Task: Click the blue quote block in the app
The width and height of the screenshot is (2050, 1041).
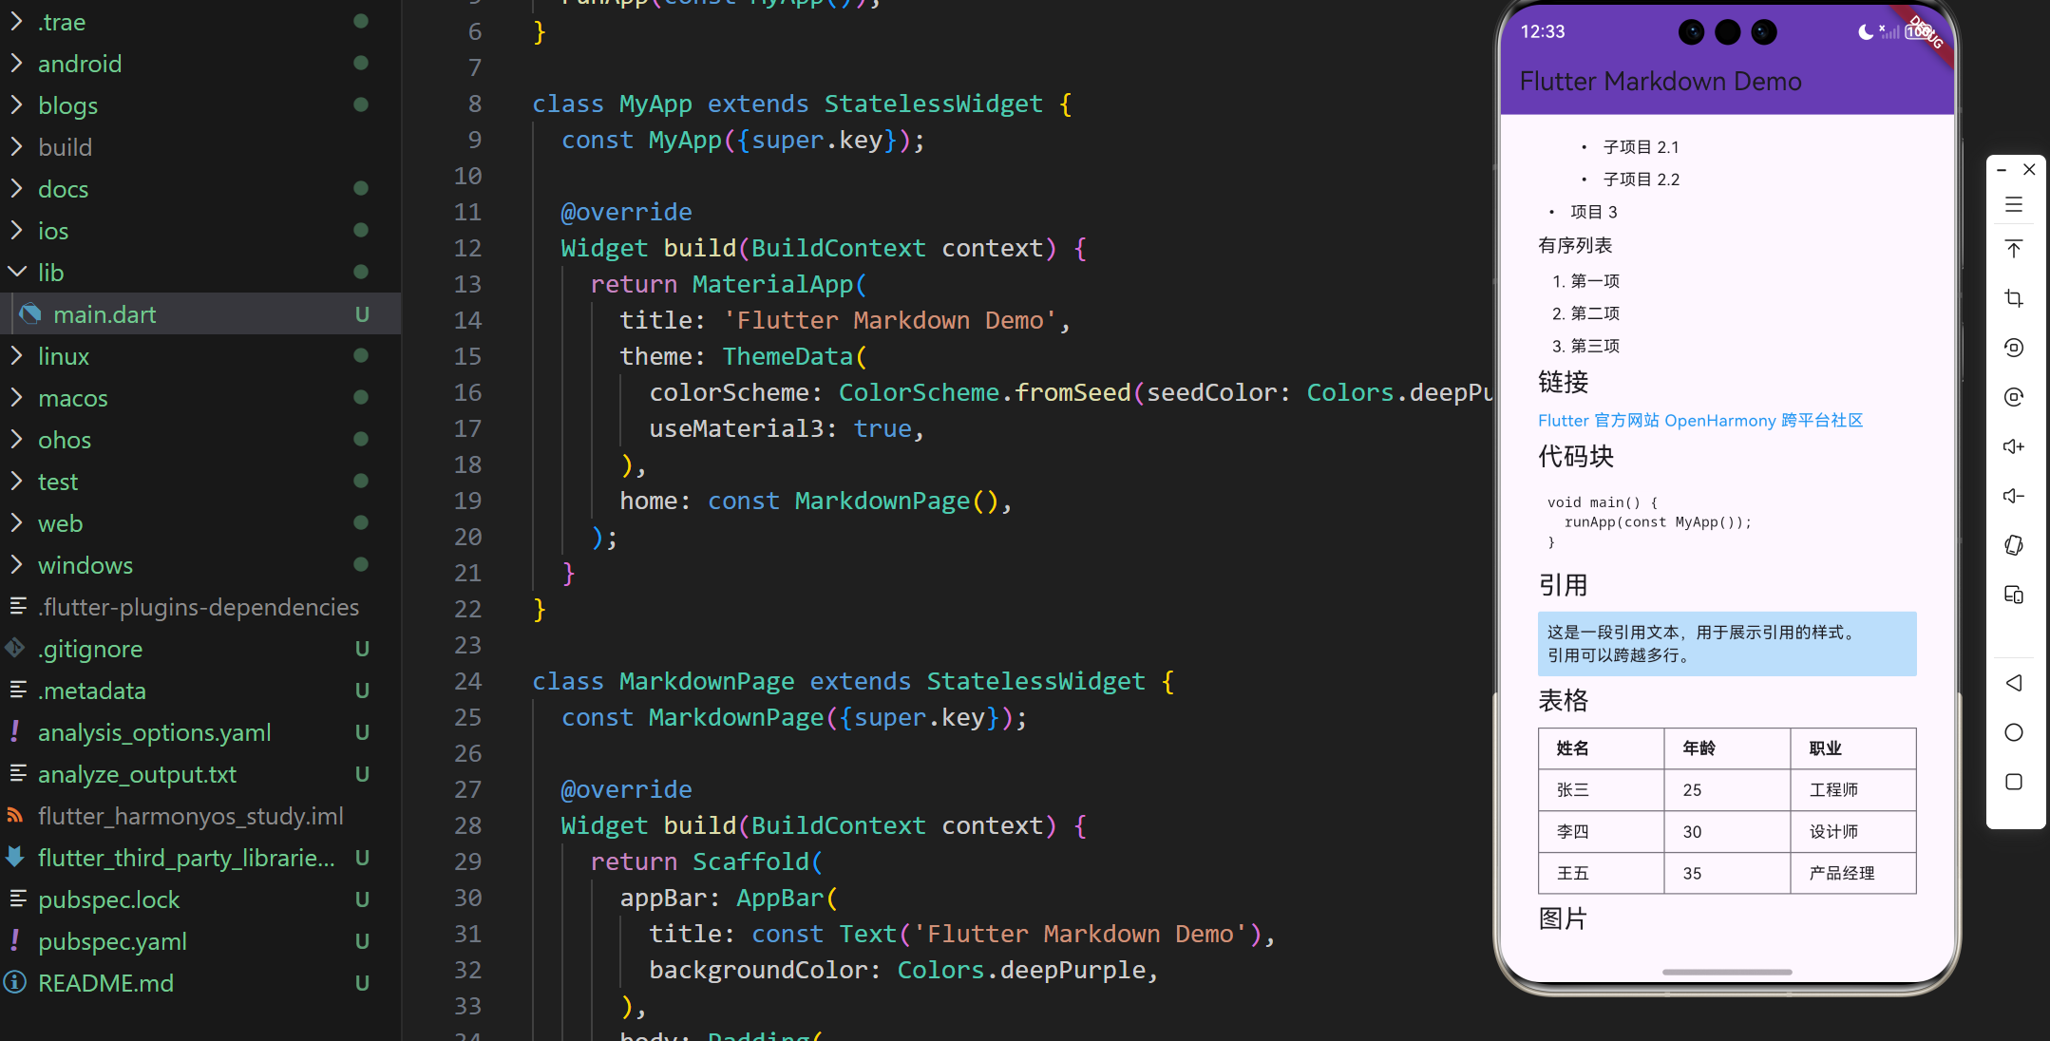Action: pyautogui.click(x=1726, y=643)
